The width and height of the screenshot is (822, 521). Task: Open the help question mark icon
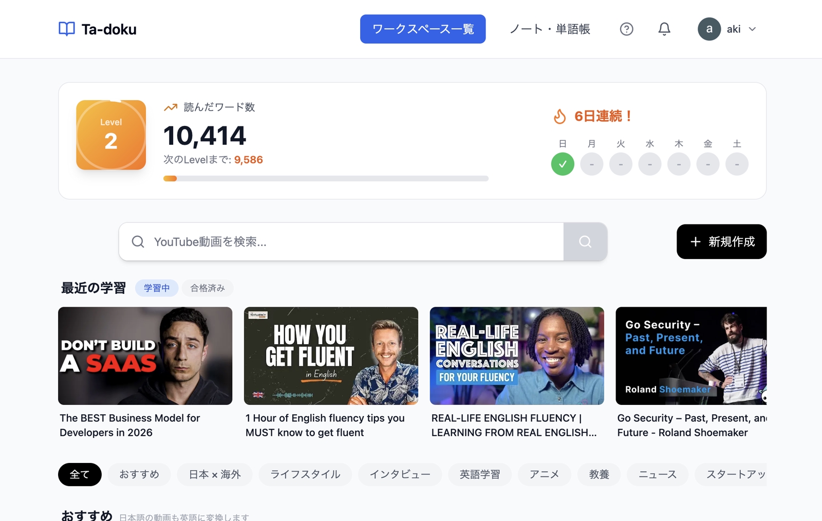pyautogui.click(x=626, y=29)
